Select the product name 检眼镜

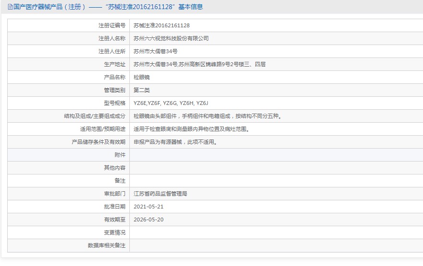(x=142, y=77)
